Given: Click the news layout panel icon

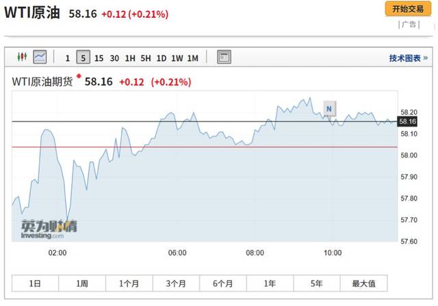Looking at the screenshot, I should [224, 58].
